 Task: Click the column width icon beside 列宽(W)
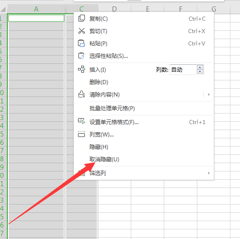(81, 134)
